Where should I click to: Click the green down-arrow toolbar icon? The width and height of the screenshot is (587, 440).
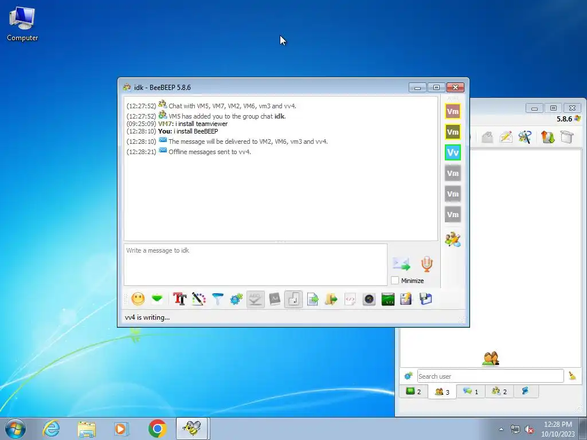pos(157,298)
